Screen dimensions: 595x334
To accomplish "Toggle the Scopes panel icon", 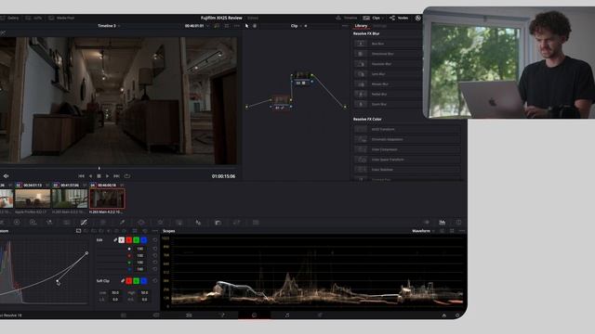I will (443, 223).
